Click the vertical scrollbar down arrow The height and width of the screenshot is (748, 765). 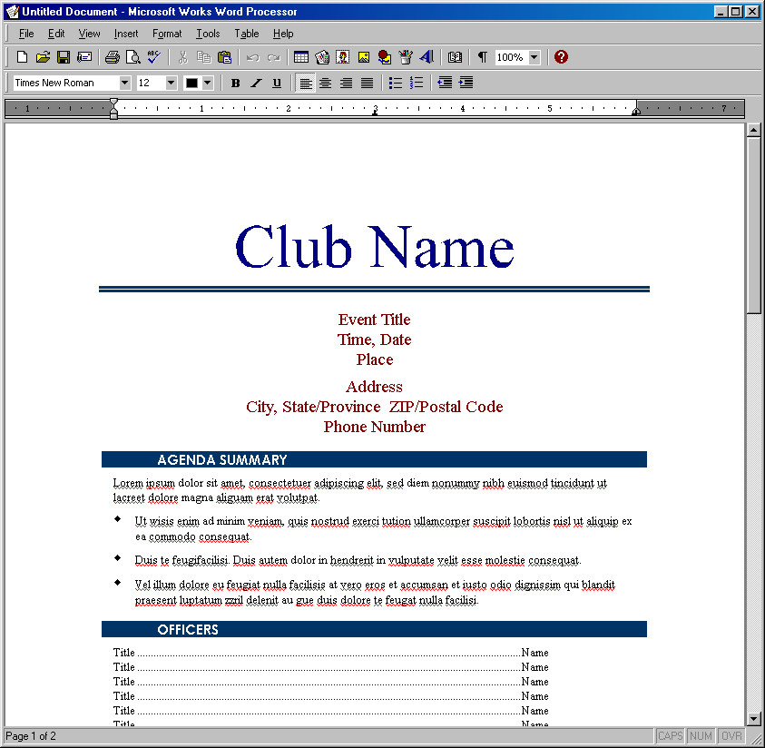753,719
